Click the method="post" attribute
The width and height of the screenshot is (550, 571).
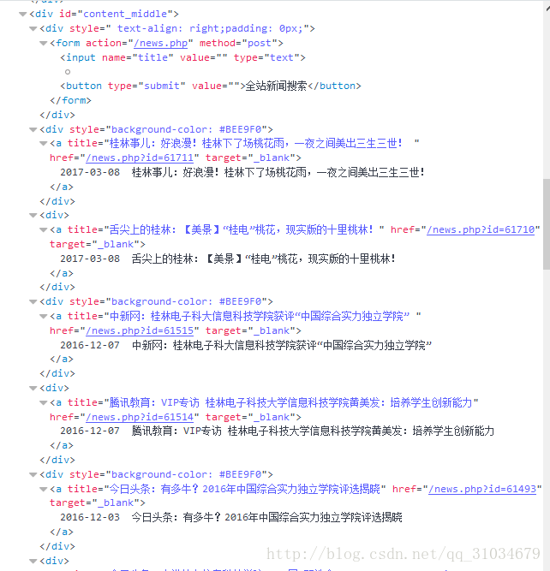(x=238, y=43)
